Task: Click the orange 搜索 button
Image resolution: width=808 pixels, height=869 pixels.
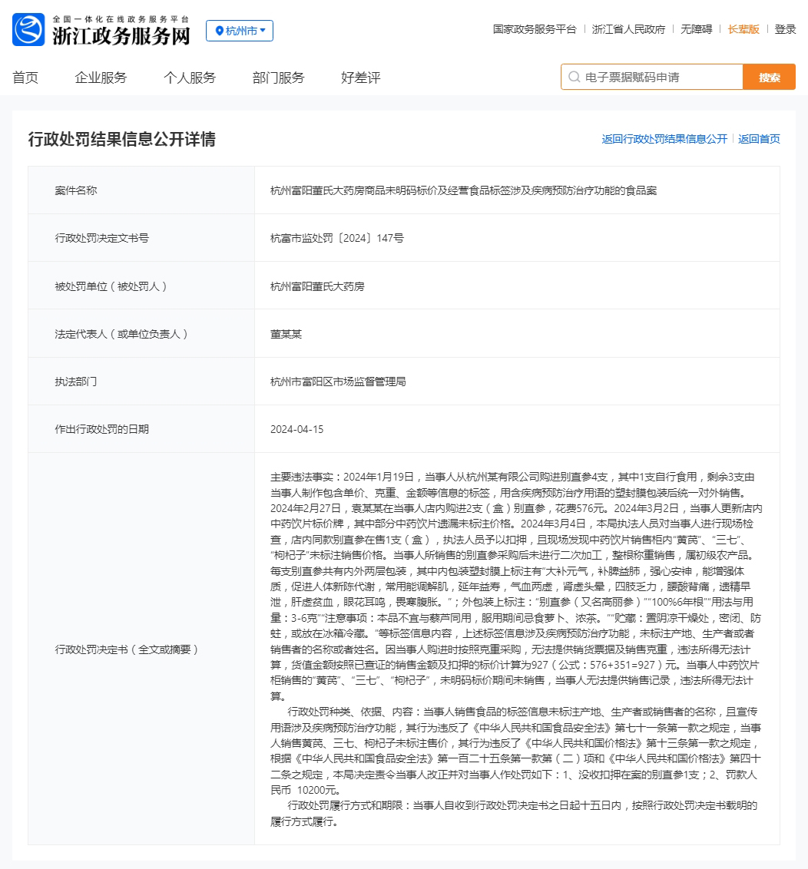Action: 769,77
